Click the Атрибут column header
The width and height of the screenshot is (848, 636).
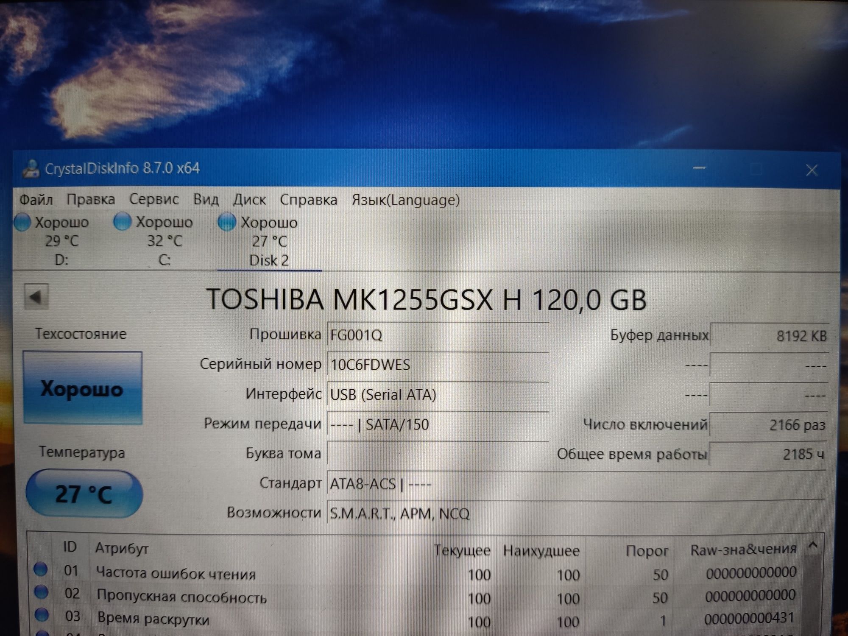click(x=122, y=548)
